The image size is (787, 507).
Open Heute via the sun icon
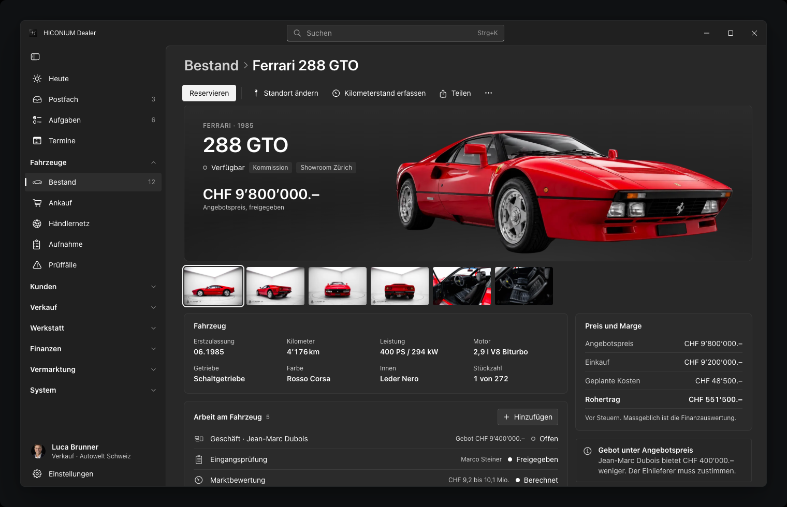pyautogui.click(x=37, y=79)
